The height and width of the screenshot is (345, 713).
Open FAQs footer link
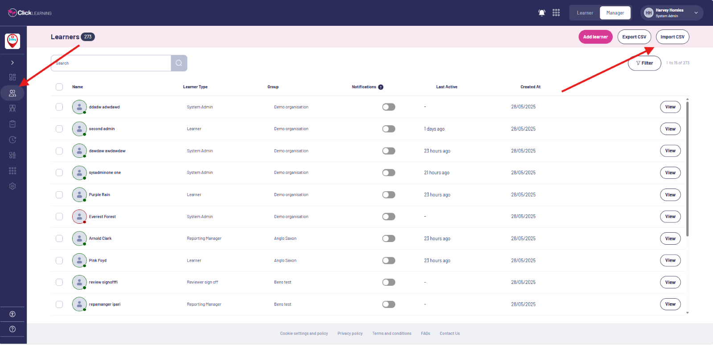[x=426, y=333]
